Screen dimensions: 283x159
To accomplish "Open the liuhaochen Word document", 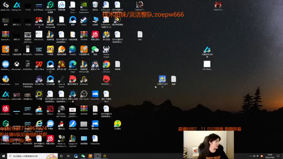I will coord(95,140).
